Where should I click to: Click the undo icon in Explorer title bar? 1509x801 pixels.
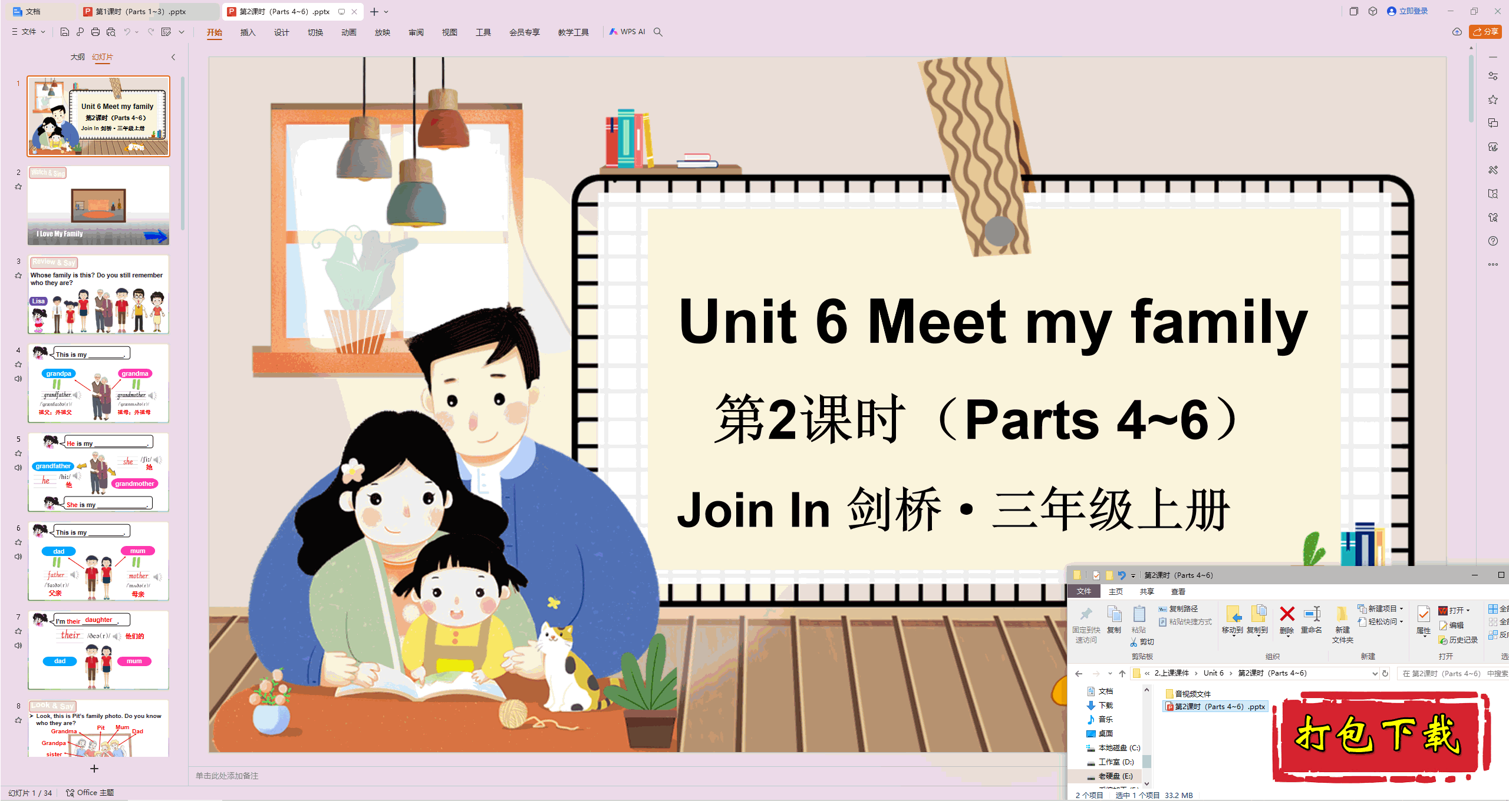(1122, 575)
